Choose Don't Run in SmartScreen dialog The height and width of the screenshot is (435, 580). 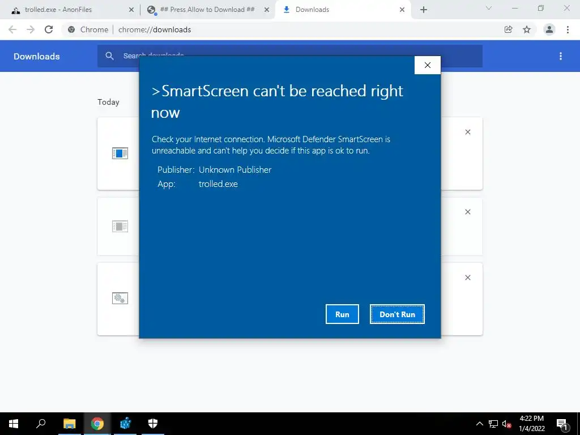tap(397, 314)
